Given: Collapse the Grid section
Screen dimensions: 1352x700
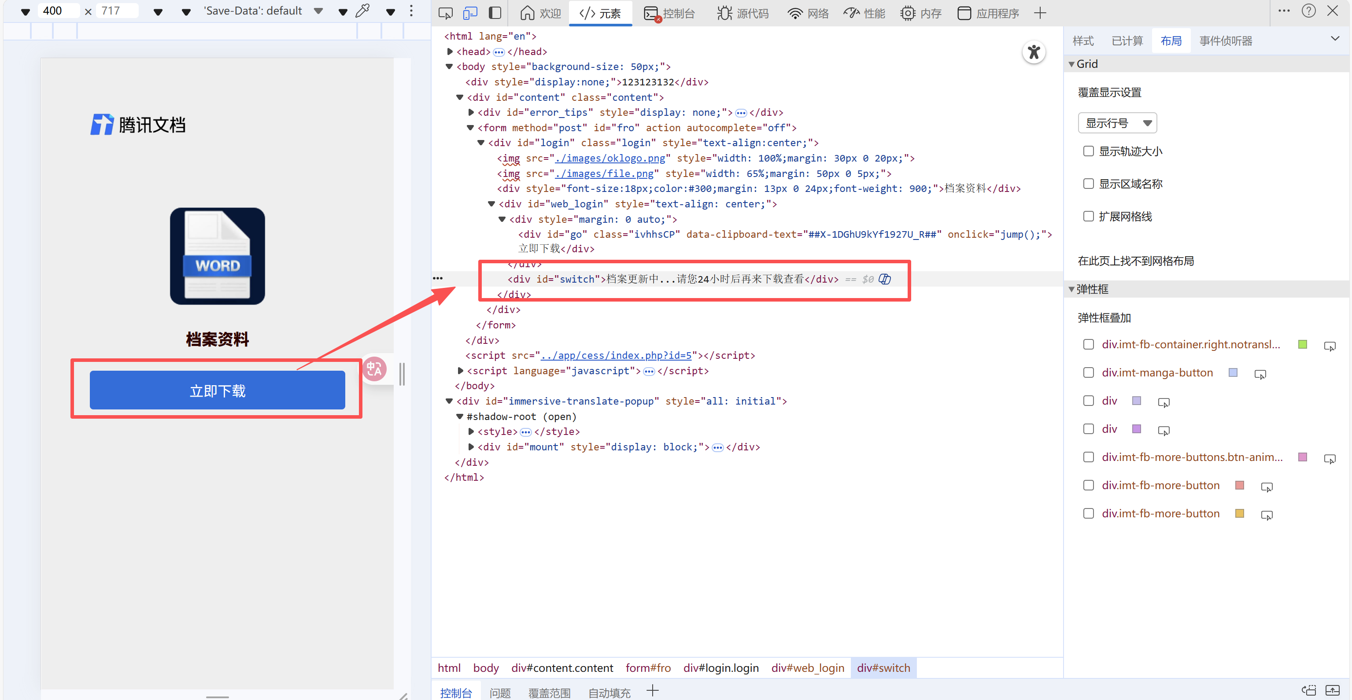Looking at the screenshot, I should (1072, 64).
